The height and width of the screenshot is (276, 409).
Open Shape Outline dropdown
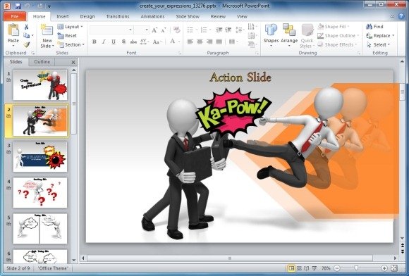point(338,36)
